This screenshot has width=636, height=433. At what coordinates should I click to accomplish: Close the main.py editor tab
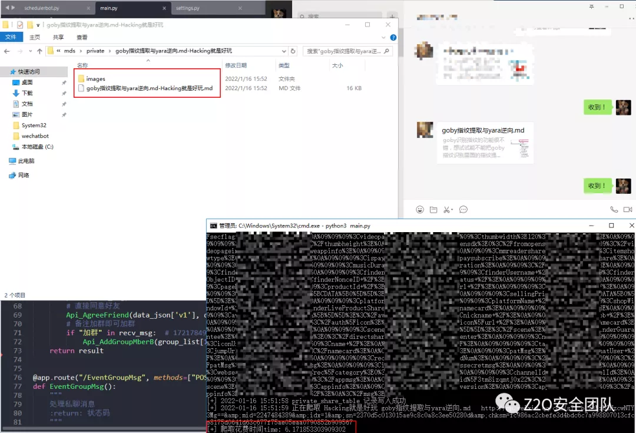164,8
